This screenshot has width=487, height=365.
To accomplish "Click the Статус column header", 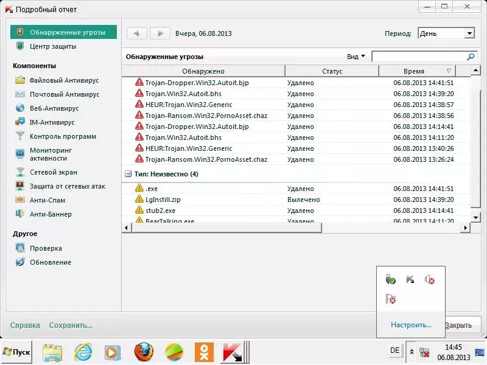I will click(332, 71).
